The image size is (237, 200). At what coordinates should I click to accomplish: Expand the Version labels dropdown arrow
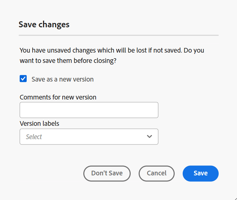tap(149, 136)
